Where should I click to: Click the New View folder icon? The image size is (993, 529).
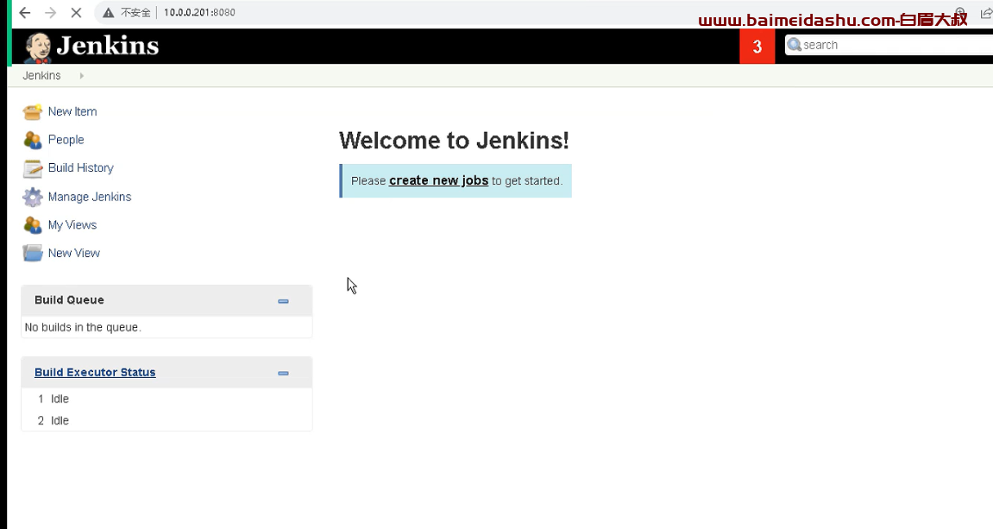32,254
